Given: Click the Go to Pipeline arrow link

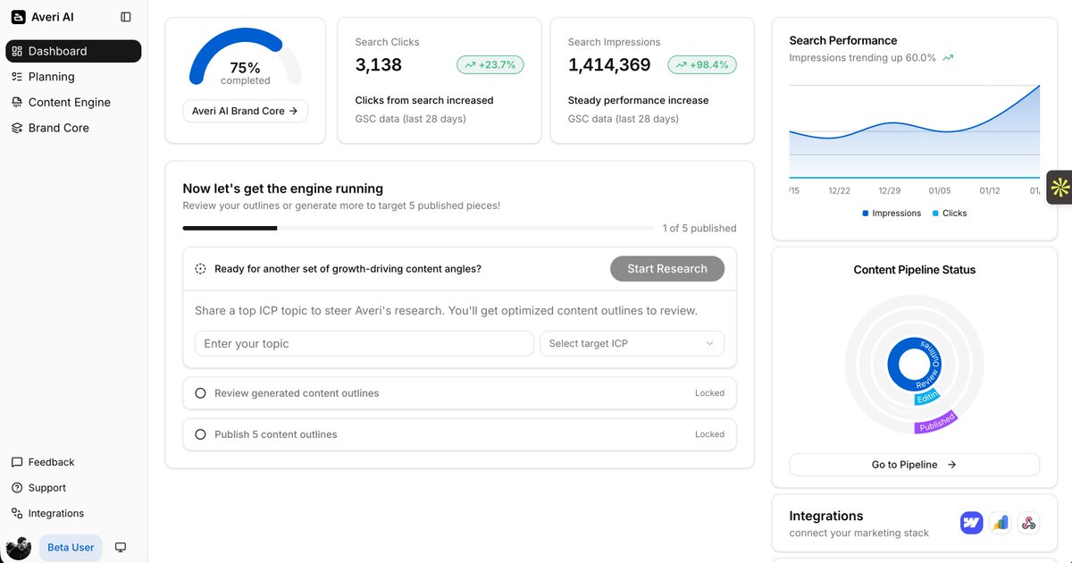Looking at the screenshot, I should pyautogui.click(x=913, y=464).
